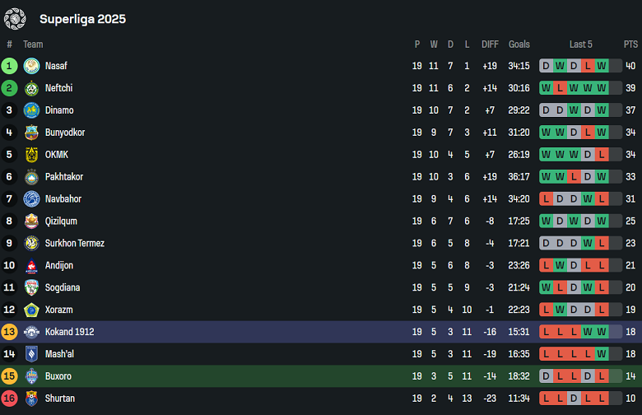642x415 pixels.
Task: Click the Andijon club crest
Action: point(31,266)
